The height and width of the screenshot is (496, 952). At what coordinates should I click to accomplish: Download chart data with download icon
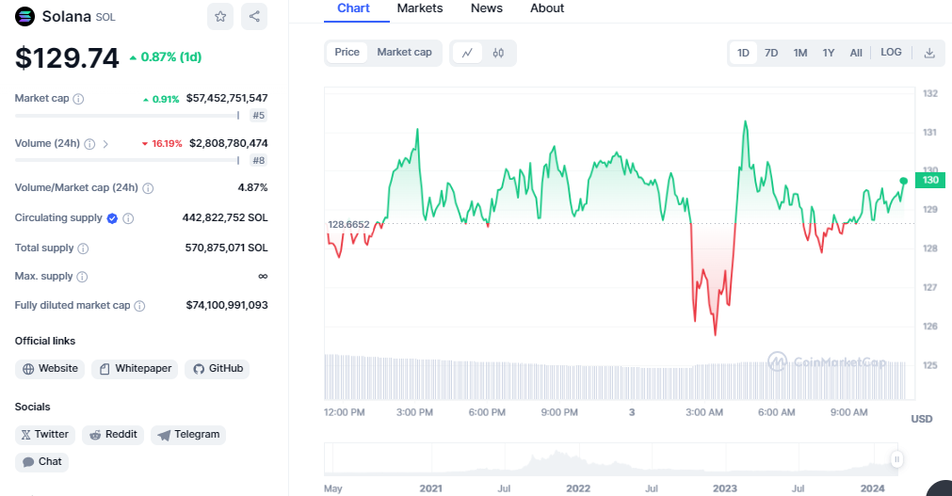click(x=929, y=54)
